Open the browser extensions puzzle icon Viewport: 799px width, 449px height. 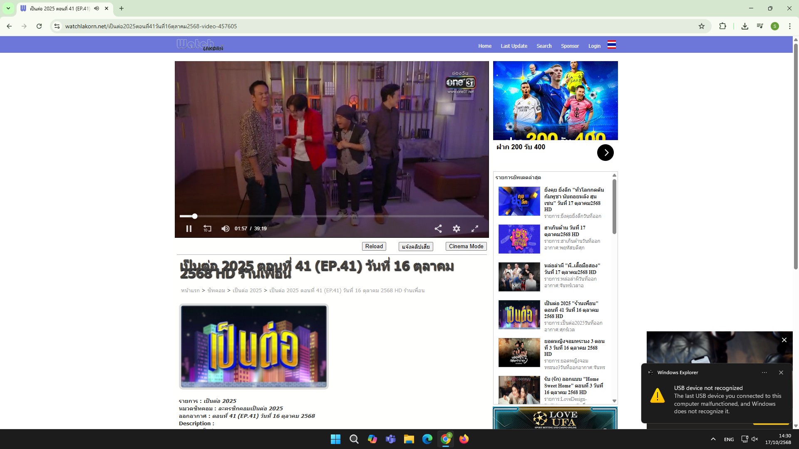click(x=722, y=26)
